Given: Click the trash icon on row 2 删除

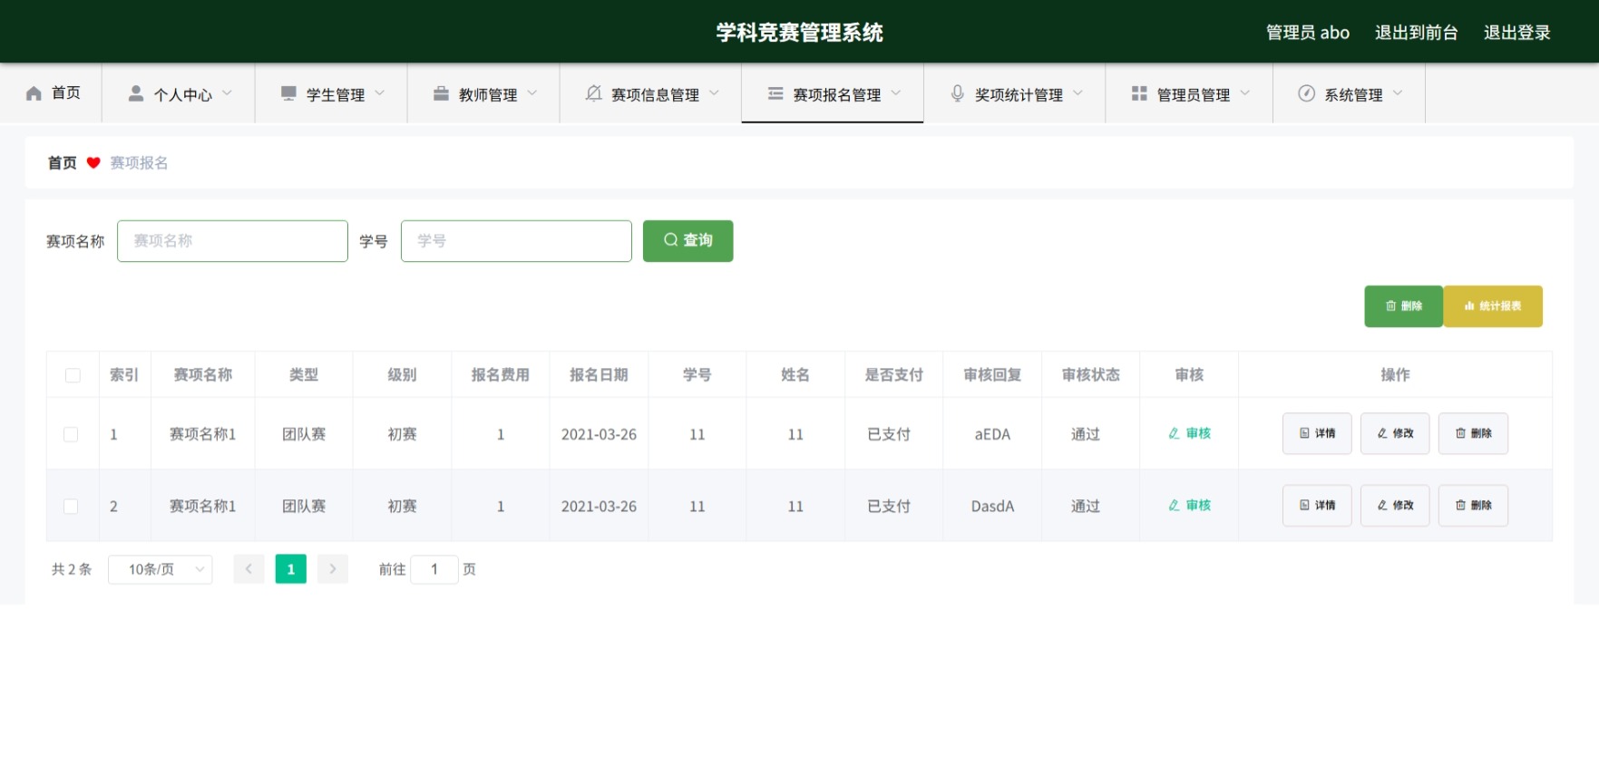Looking at the screenshot, I should pos(1460,506).
